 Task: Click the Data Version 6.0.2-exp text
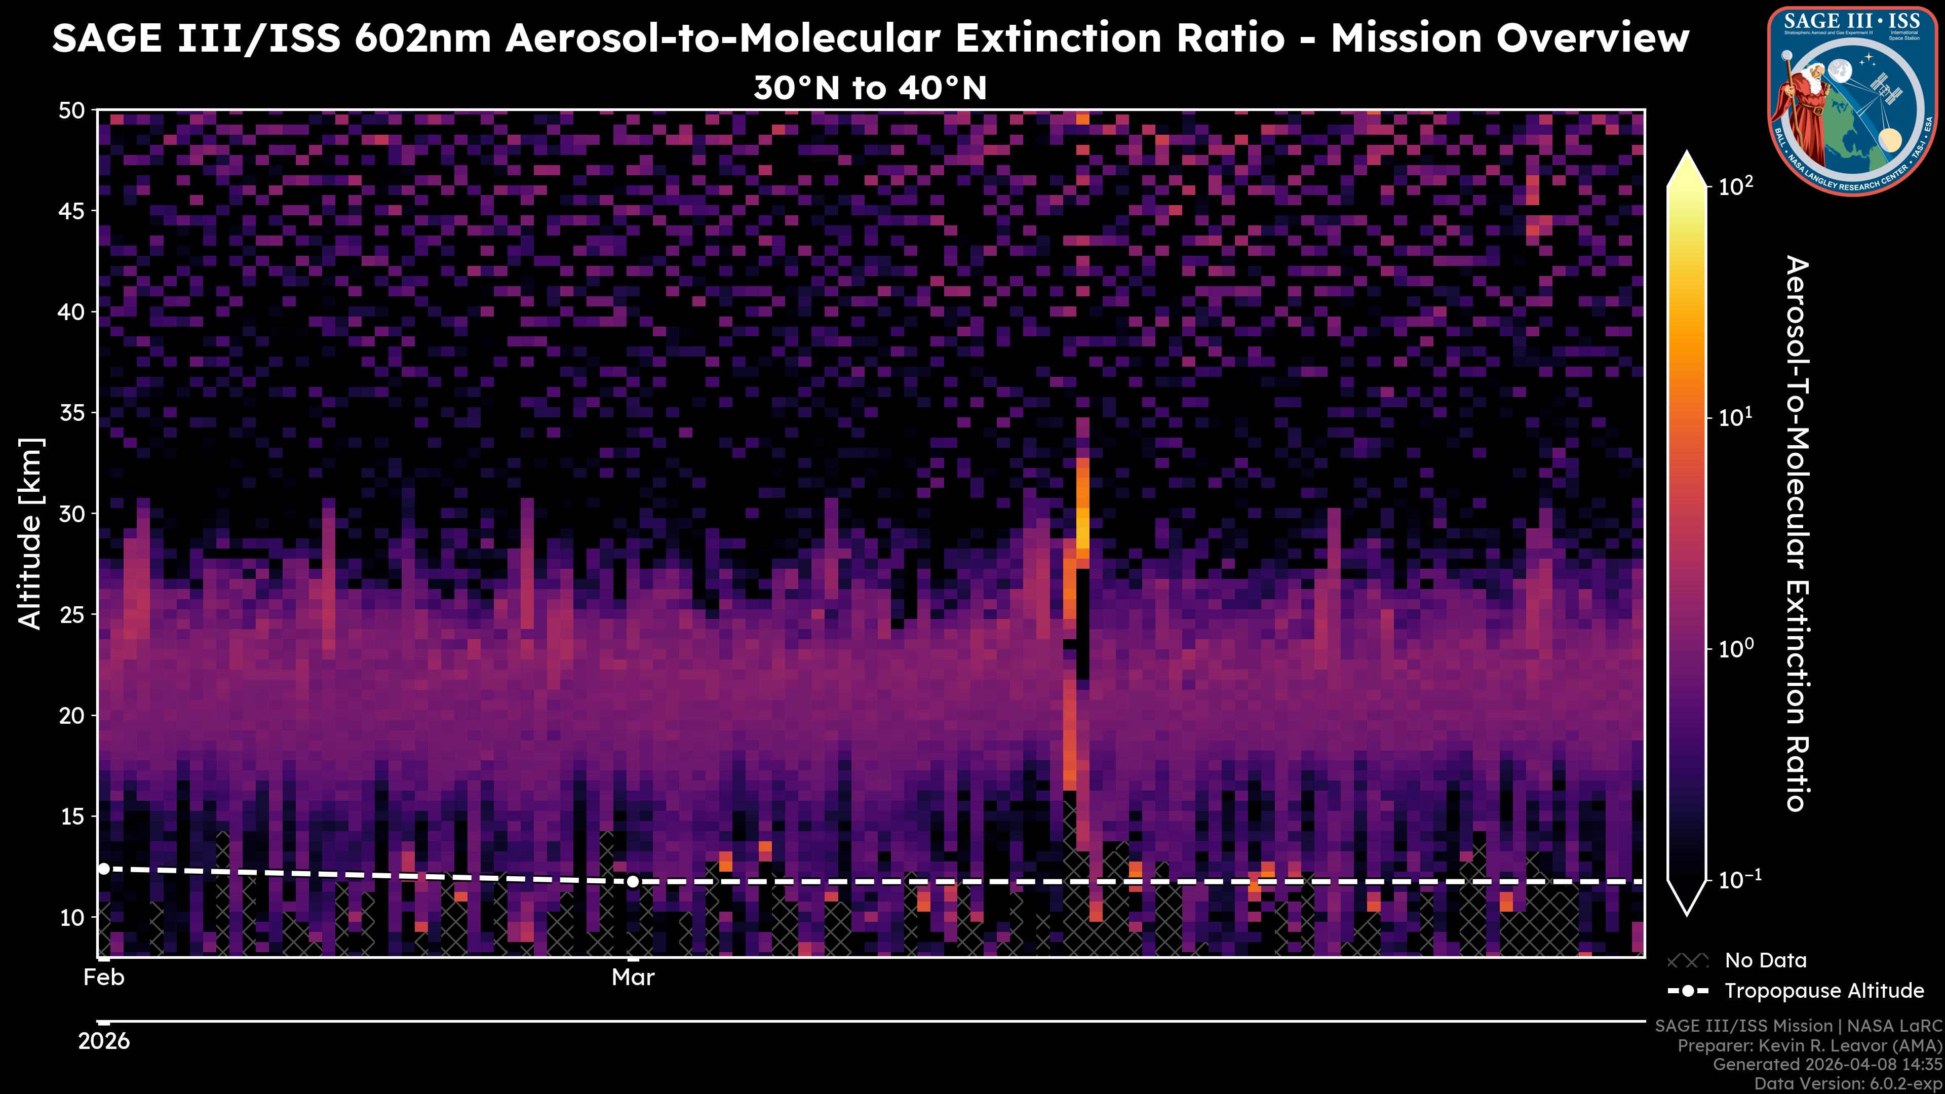pos(1848,1084)
